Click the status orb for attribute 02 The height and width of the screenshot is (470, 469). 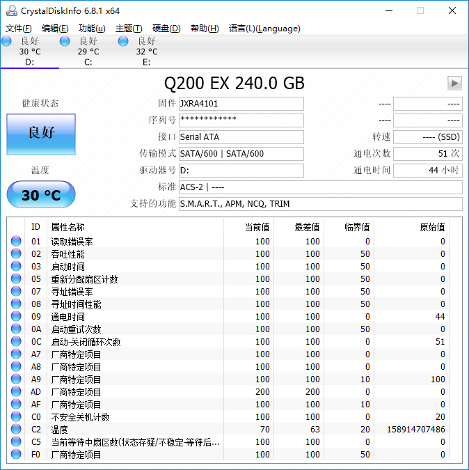[x=16, y=253]
